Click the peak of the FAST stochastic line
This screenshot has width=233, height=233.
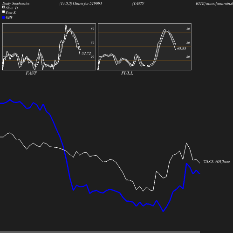tap(66, 24)
